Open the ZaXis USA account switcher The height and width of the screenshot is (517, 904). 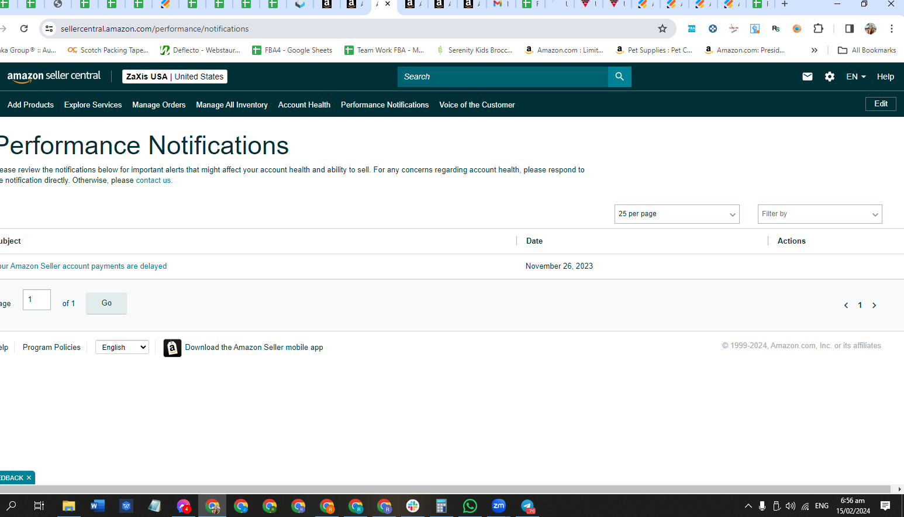(175, 77)
